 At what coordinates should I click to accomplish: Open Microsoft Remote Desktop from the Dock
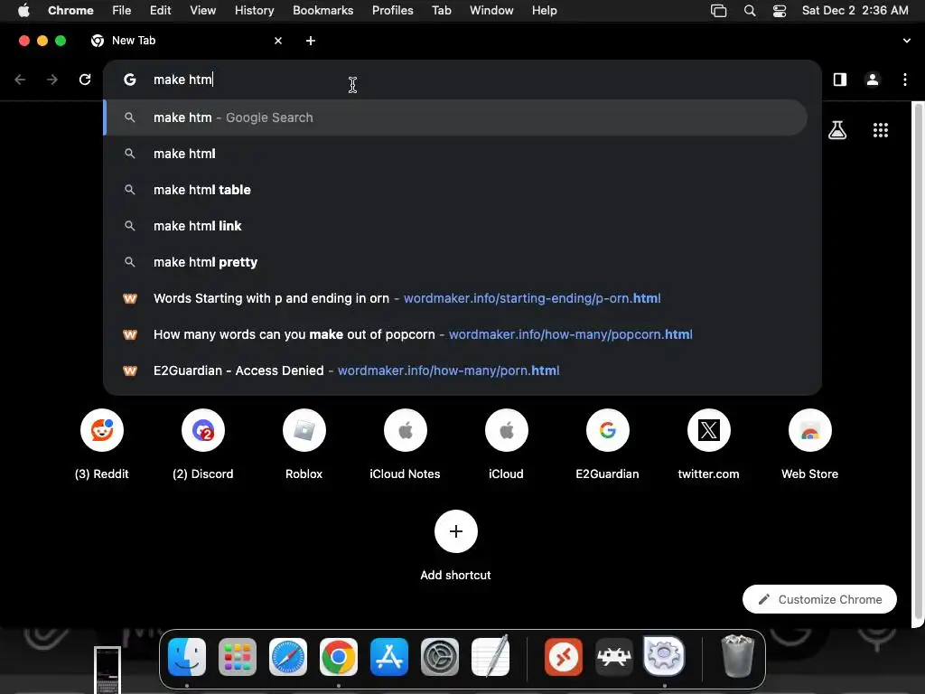564,657
